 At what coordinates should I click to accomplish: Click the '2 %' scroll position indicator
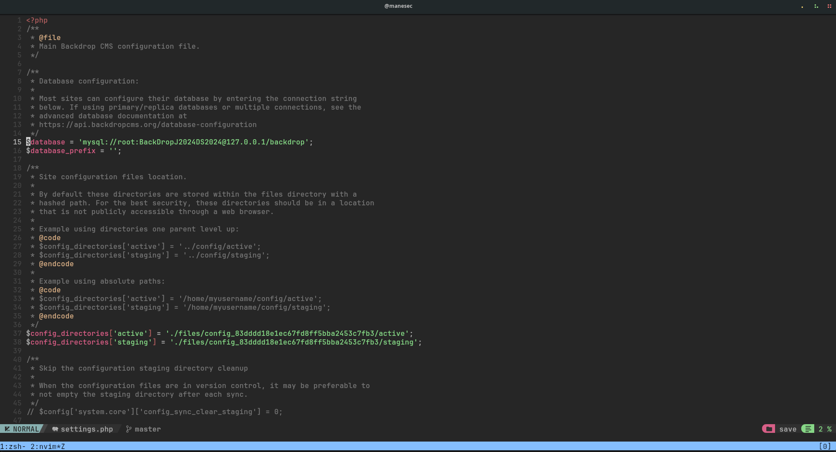tap(825, 429)
